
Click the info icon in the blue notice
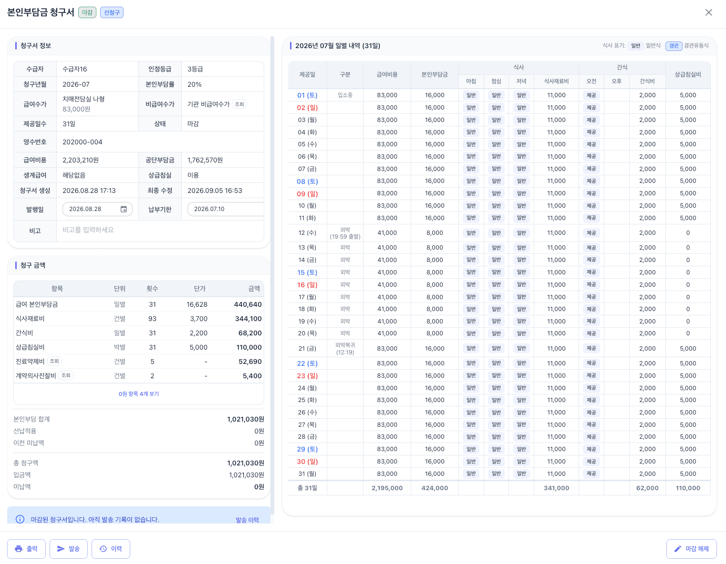tap(20, 519)
